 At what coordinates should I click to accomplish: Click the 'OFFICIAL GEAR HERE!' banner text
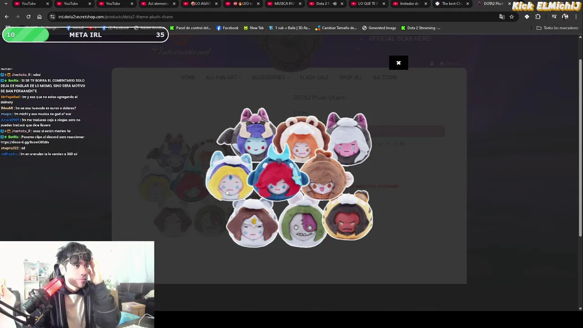tap(400, 39)
